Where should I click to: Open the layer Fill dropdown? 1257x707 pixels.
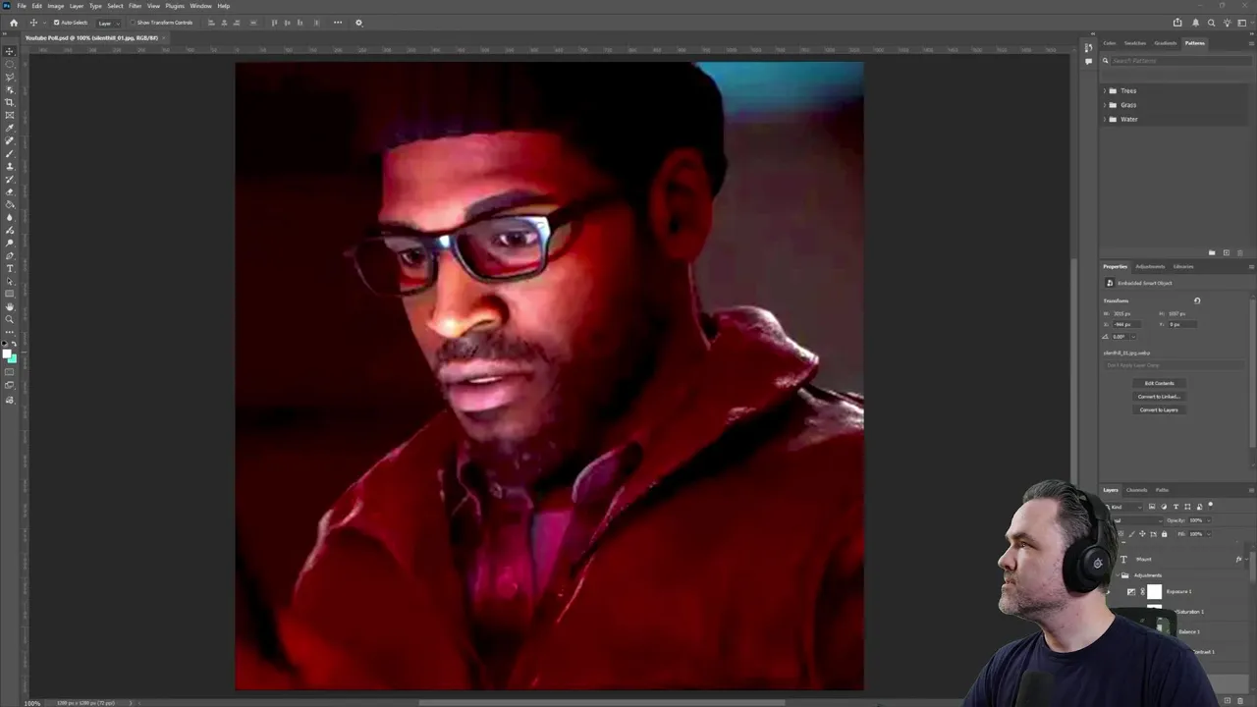pyautogui.click(x=1209, y=534)
